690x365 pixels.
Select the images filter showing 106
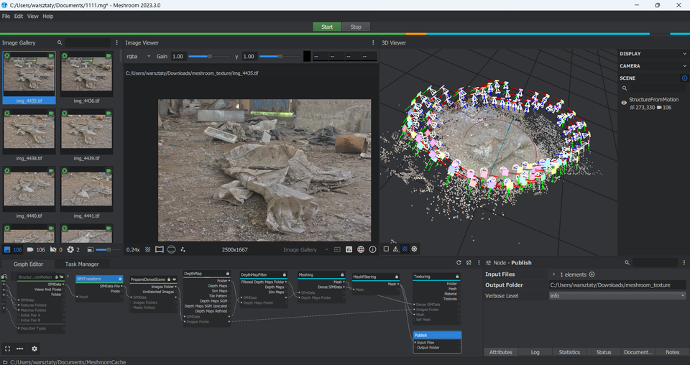[x=12, y=249]
